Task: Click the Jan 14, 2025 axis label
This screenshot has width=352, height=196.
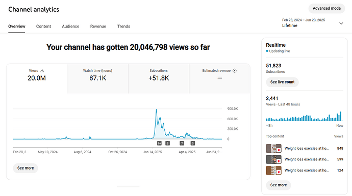Action: point(153,152)
